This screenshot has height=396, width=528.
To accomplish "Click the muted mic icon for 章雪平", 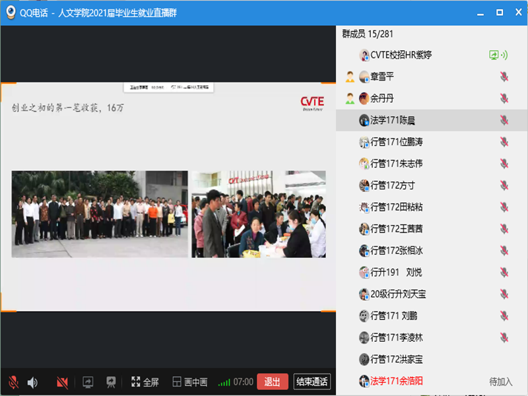I will tap(504, 77).
